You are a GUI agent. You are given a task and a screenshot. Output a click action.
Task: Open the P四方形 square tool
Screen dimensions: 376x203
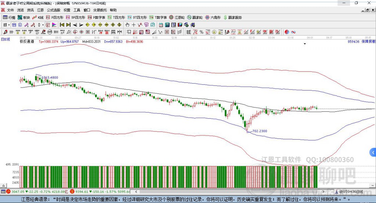pyautogui.click(x=55, y=18)
